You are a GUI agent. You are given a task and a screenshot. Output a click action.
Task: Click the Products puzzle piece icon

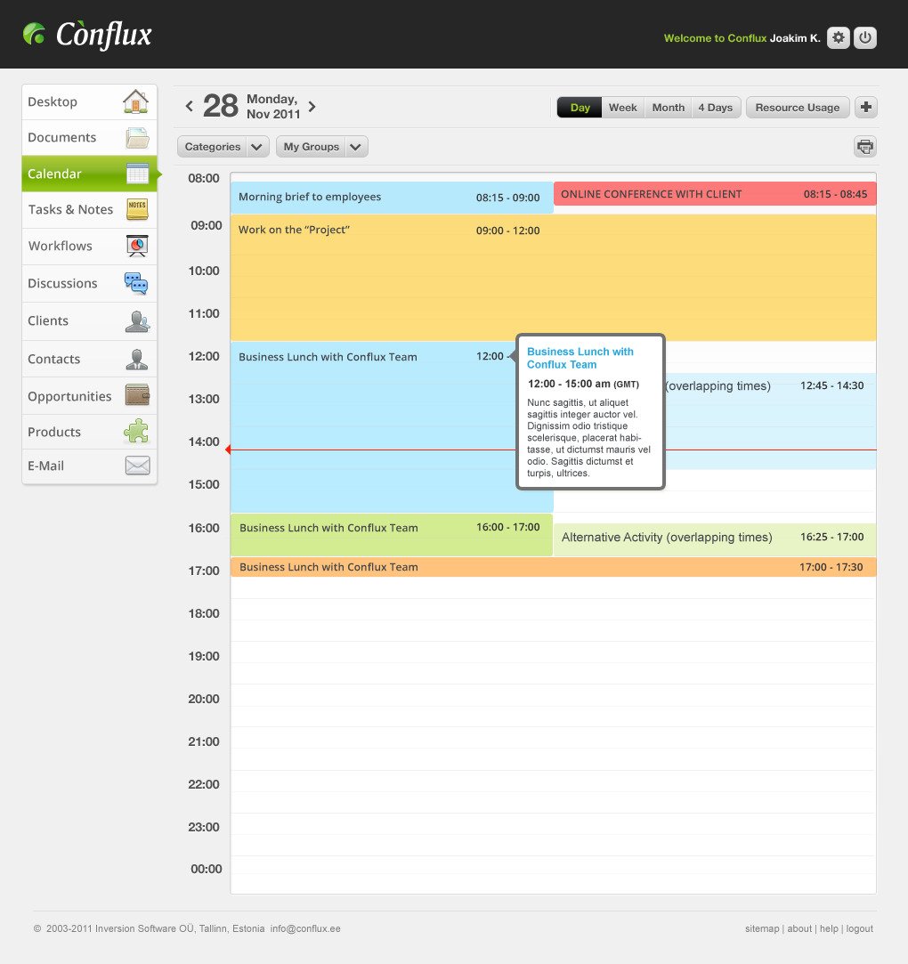[136, 431]
